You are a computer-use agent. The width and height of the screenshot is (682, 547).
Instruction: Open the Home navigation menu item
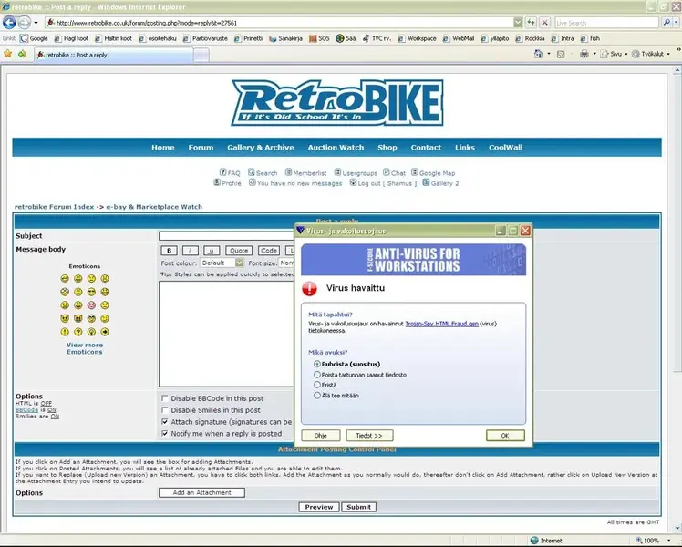pos(162,148)
